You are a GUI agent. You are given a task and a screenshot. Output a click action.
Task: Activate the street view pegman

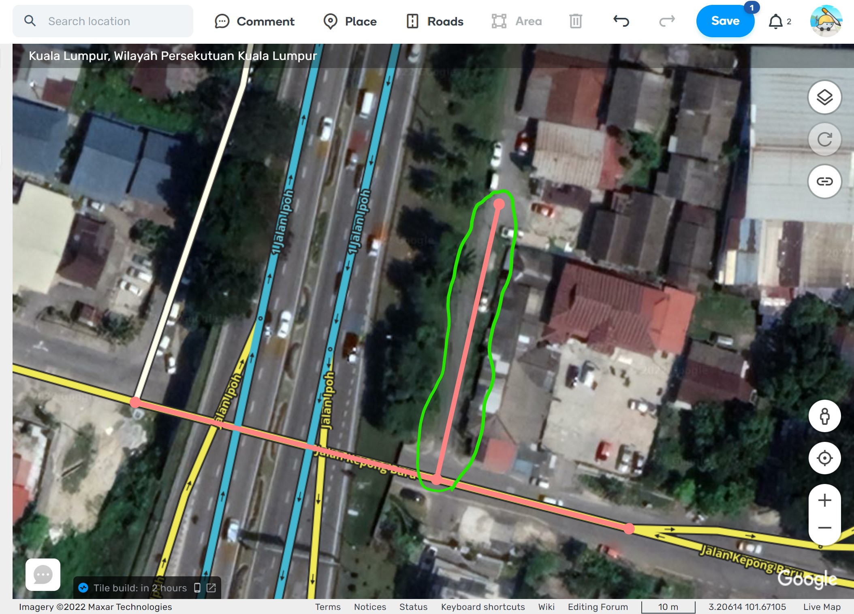pyautogui.click(x=824, y=416)
